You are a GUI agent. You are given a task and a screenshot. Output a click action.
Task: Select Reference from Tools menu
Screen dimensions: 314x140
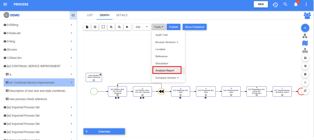coord(161,57)
